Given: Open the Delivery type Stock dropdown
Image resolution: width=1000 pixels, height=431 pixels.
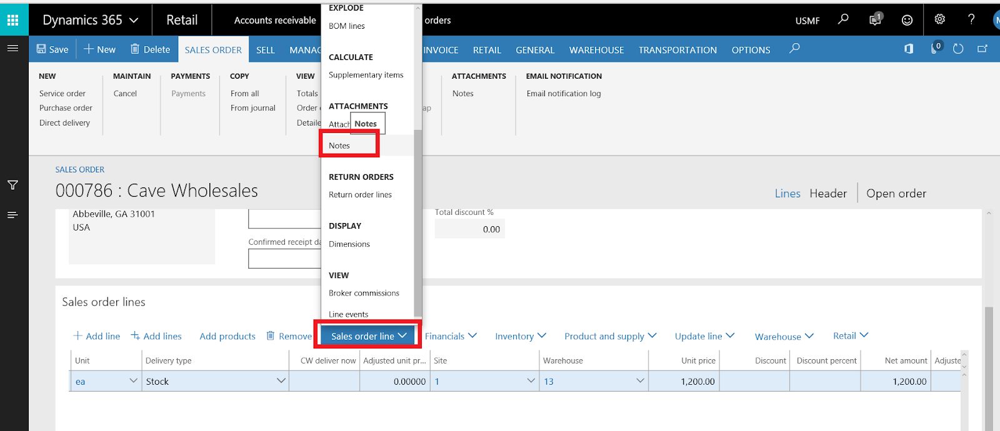Looking at the screenshot, I should pyautogui.click(x=281, y=380).
